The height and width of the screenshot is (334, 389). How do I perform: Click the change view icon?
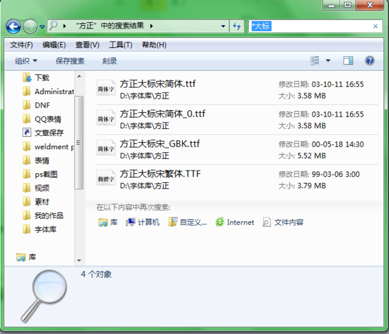pos(315,60)
